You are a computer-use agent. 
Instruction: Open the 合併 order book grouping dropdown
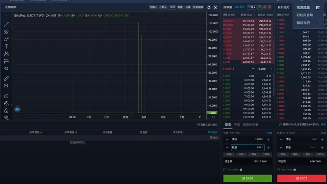(x=251, y=8)
